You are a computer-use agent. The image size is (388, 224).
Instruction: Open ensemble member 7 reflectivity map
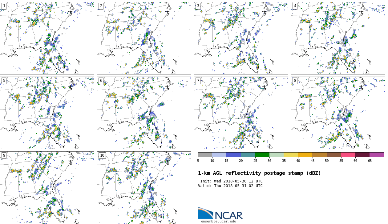[x=241, y=113]
